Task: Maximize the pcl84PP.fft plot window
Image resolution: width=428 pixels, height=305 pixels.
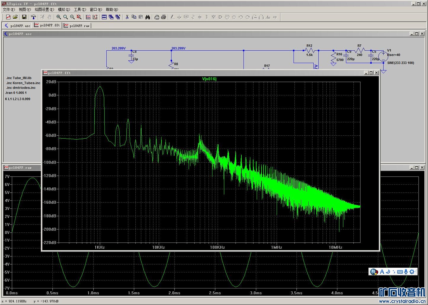Action: point(371,73)
